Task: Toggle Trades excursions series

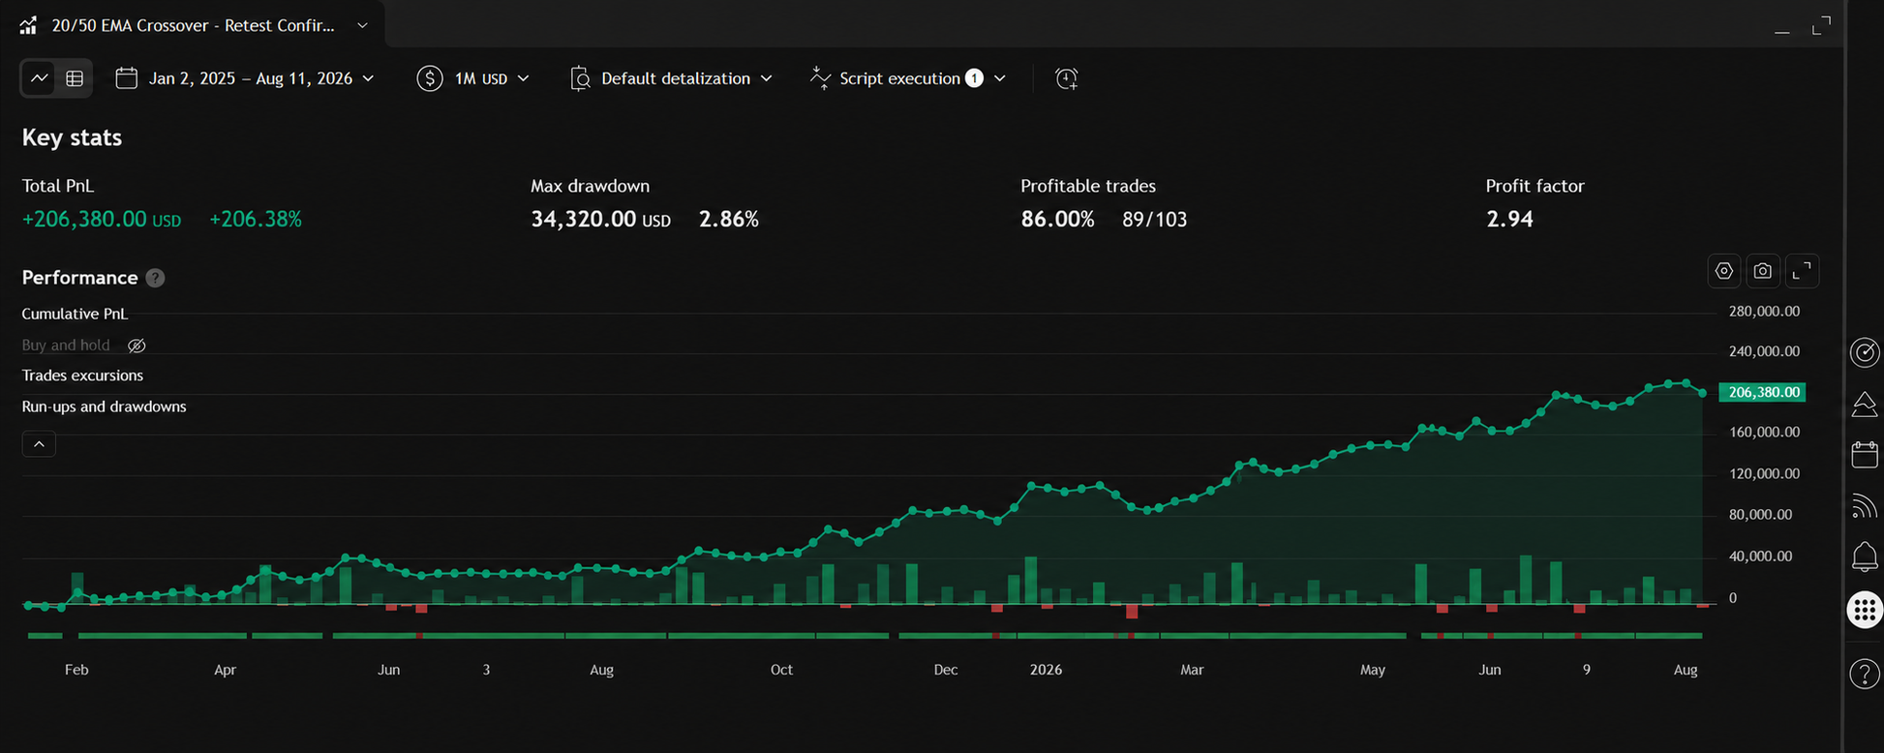Action: 82,376
